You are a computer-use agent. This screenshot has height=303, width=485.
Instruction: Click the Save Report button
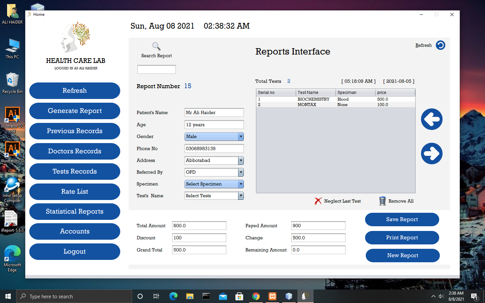click(x=402, y=220)
